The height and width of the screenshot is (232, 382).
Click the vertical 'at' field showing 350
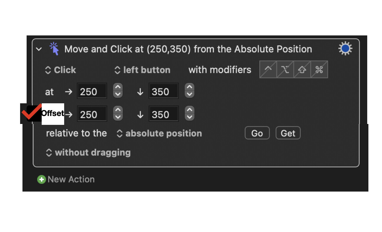coord(164,91)
